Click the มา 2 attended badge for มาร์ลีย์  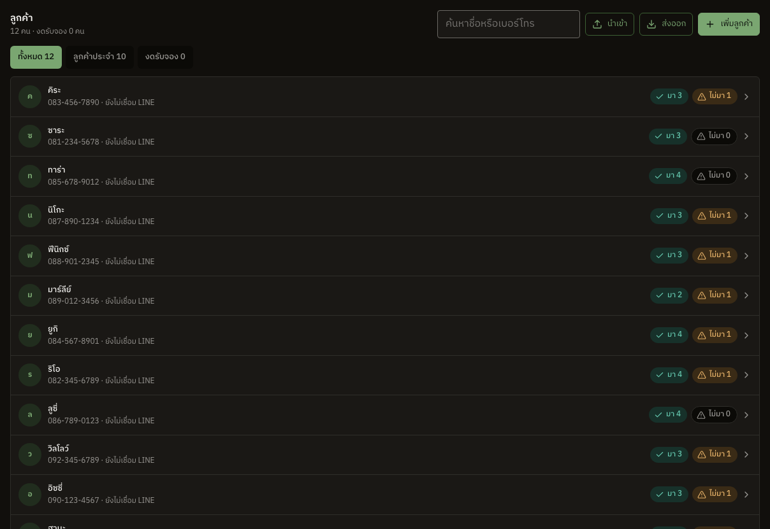(669, 295)
